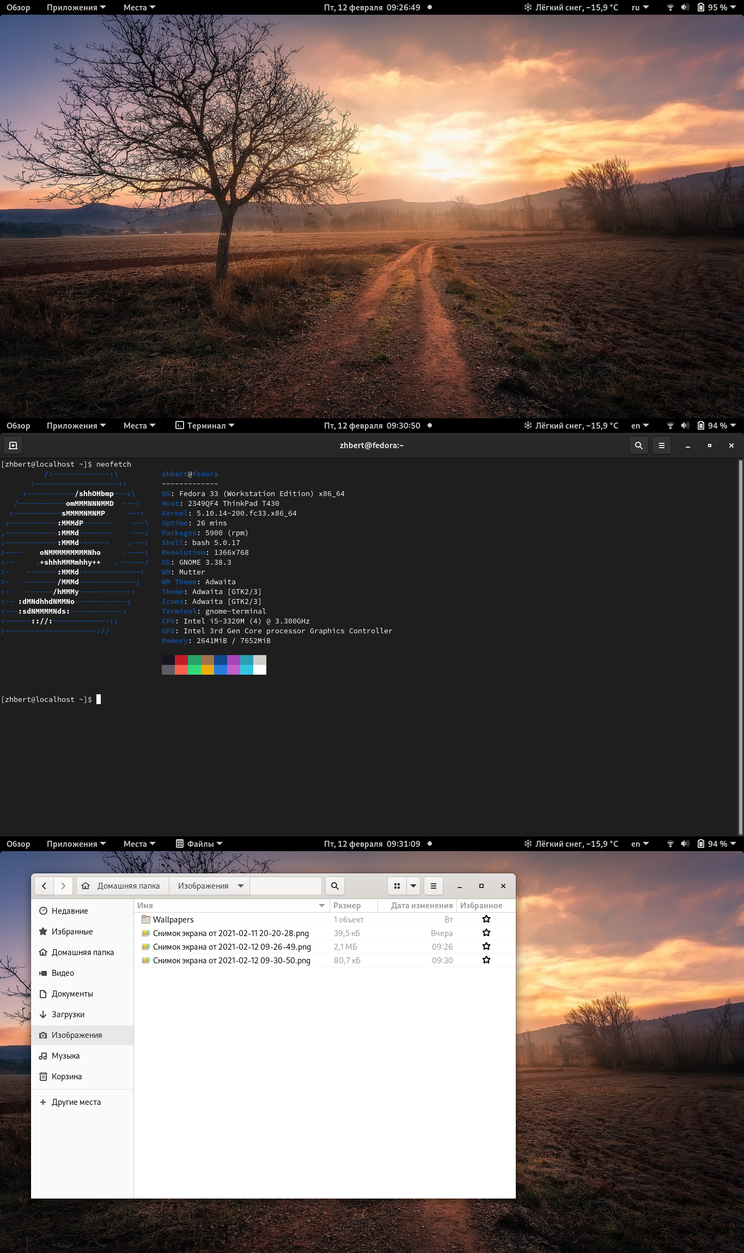Viewport: 744px width, 1253px height.
Task: Expand Места menu in the 09:26:49 top bar
Action: click(139, 8)
